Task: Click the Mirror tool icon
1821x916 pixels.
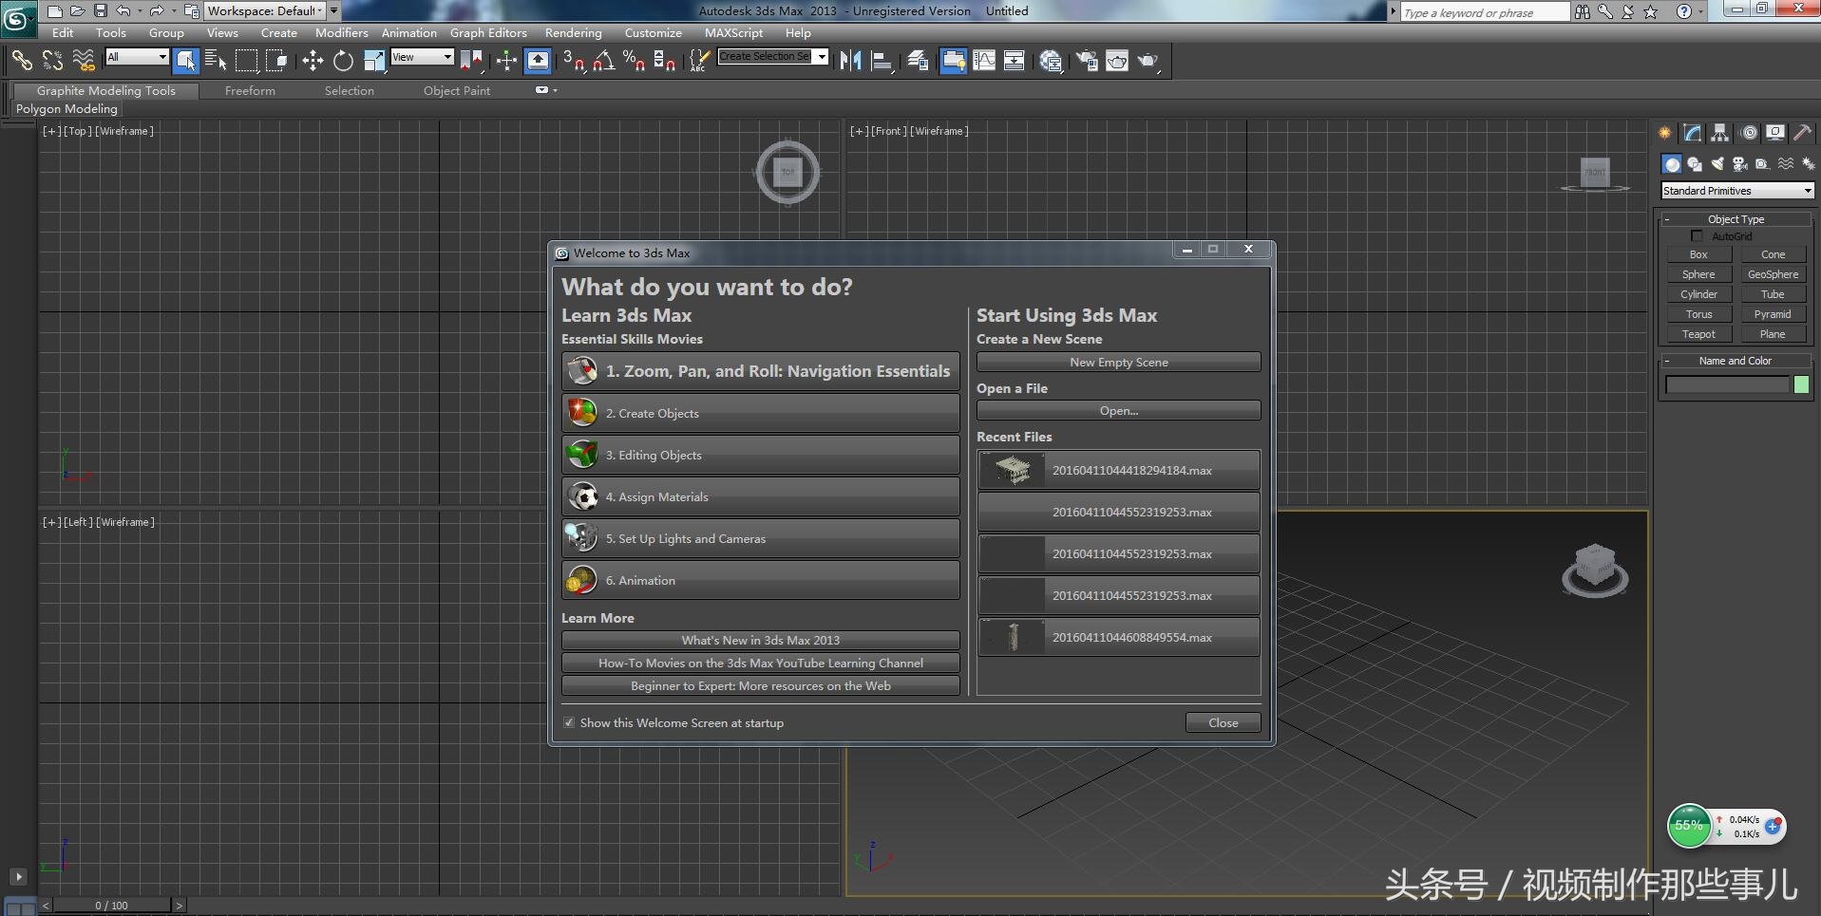Action: click(850, 61)
